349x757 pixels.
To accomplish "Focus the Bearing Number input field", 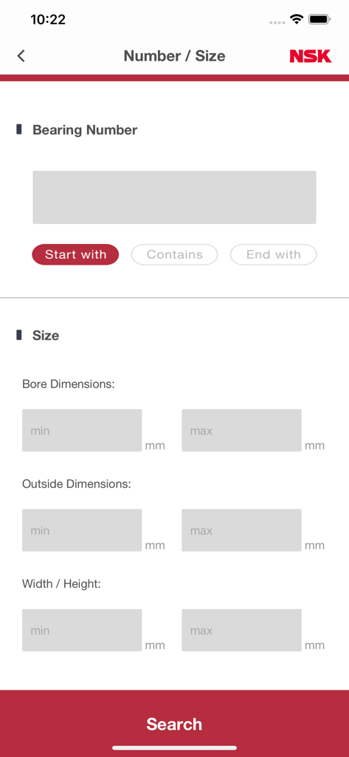I will pos(174,197).
